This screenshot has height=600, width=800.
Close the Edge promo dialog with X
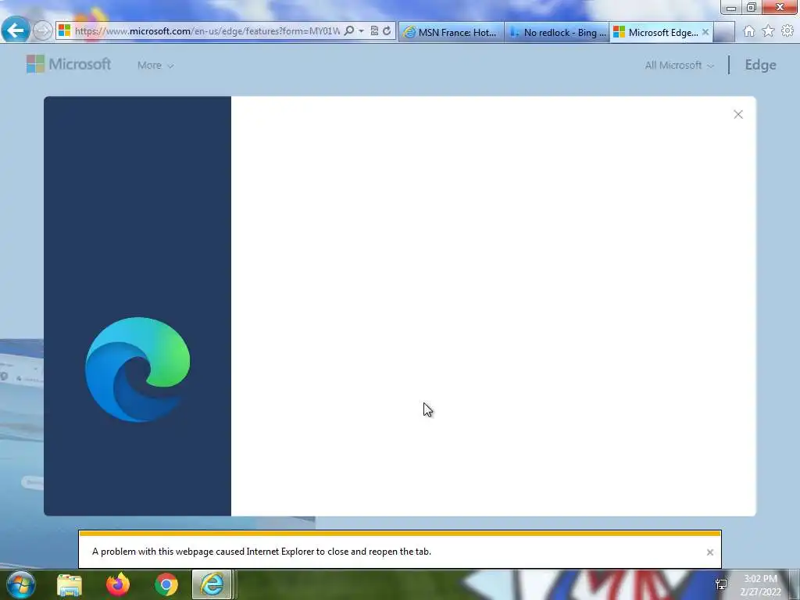737,114
